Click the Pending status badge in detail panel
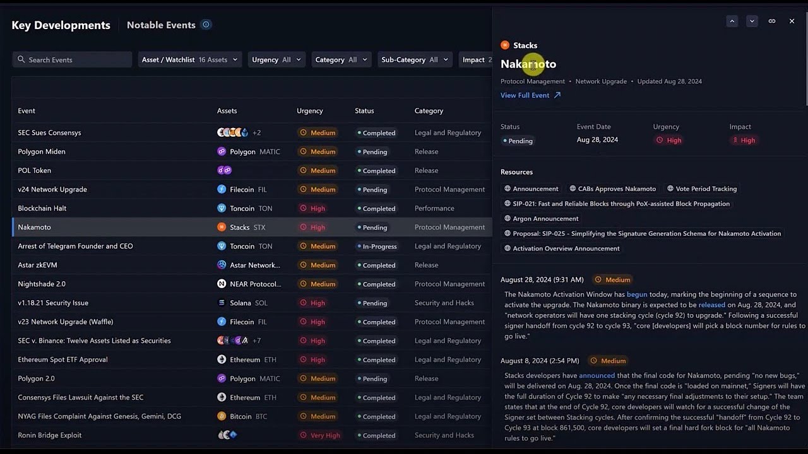 [518, 141]
